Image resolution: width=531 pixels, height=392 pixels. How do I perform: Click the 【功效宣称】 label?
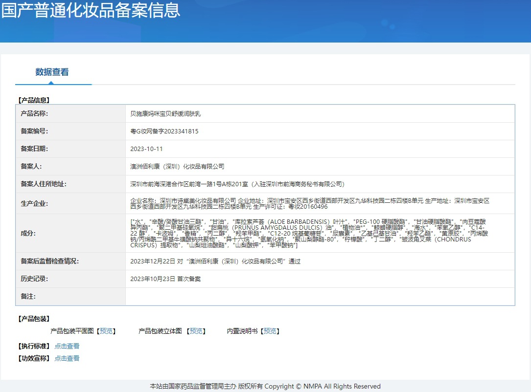click(34, 358)
